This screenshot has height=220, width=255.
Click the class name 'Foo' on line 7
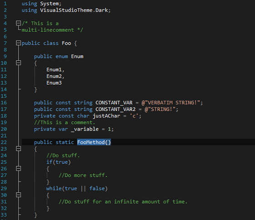click(x=66, y=43)
